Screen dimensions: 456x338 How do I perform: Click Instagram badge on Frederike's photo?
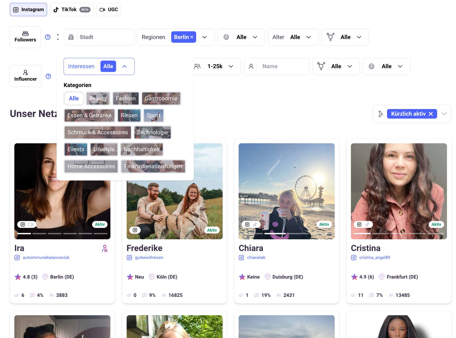click(135, 230)
